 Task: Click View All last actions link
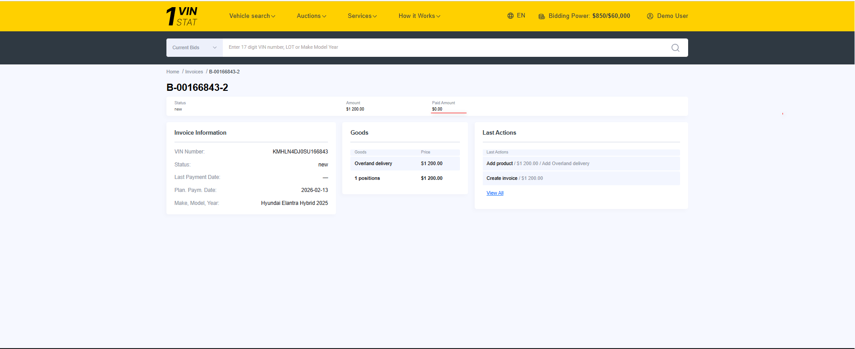coord(495,193)
